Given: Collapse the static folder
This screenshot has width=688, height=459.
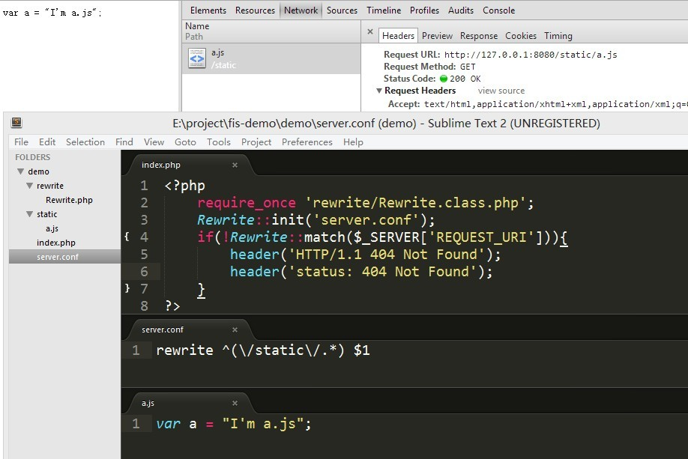Looking at the screenshot, I should click(x=29, y=214).
